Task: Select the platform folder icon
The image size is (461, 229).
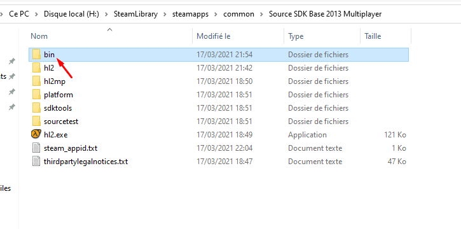Action: click(36, 95)
